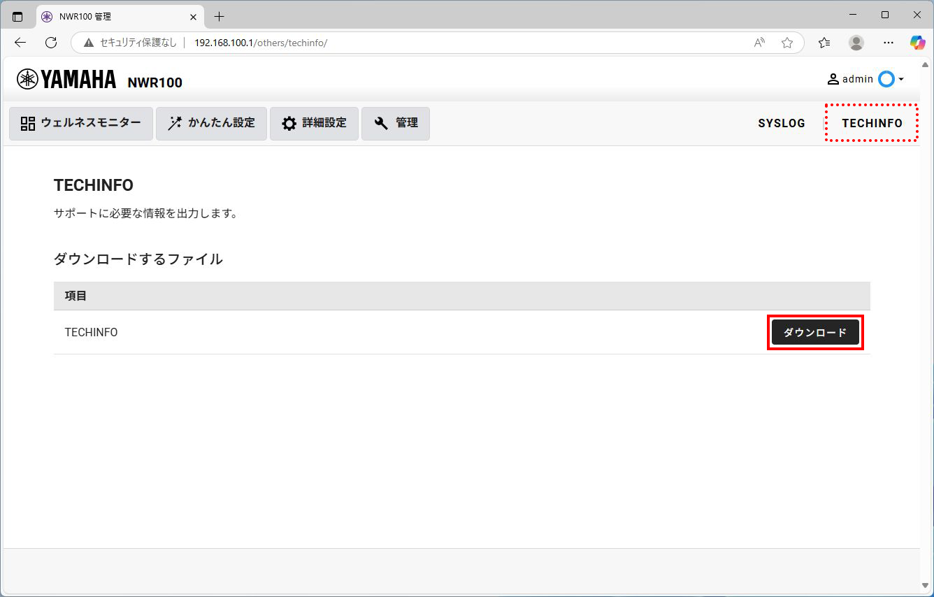Click the address bar URL
934x597 pixels.
click(x=260, y=43)
